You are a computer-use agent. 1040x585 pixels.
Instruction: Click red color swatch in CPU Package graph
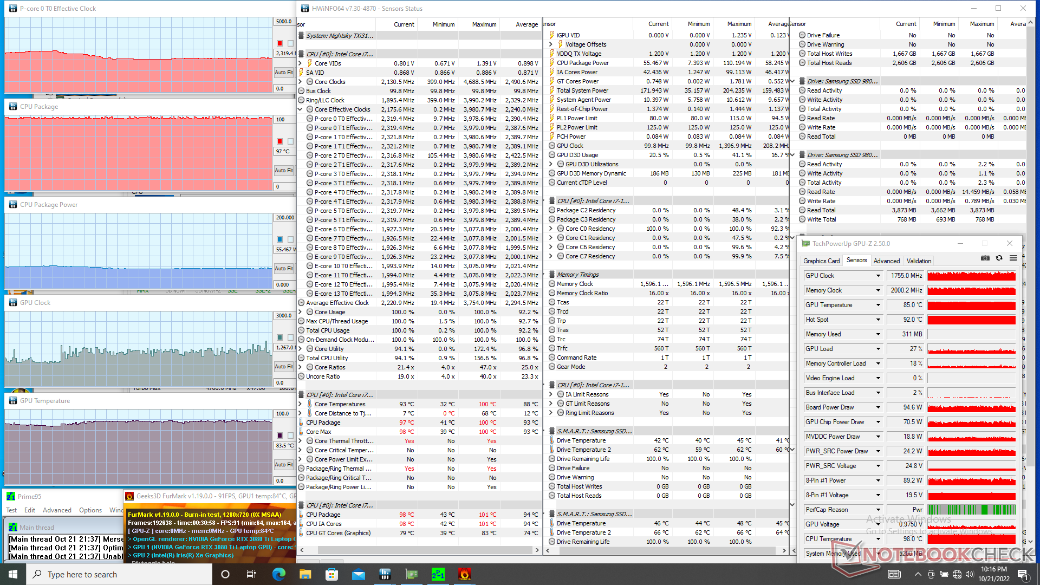[279, 141]
